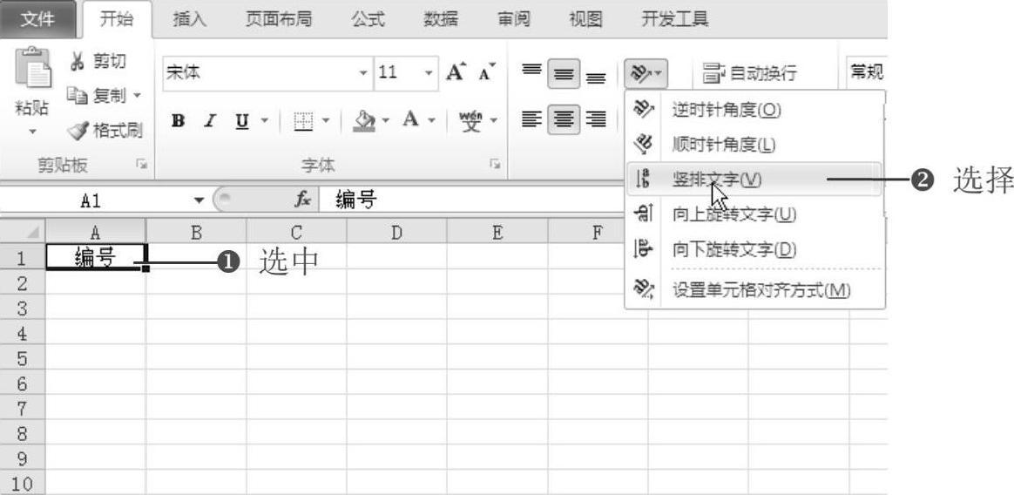Choose 顺时针角度 (angle clockwise)
Screen dimensions: 1014x495
pyautogui.click(x=754, y=145)
